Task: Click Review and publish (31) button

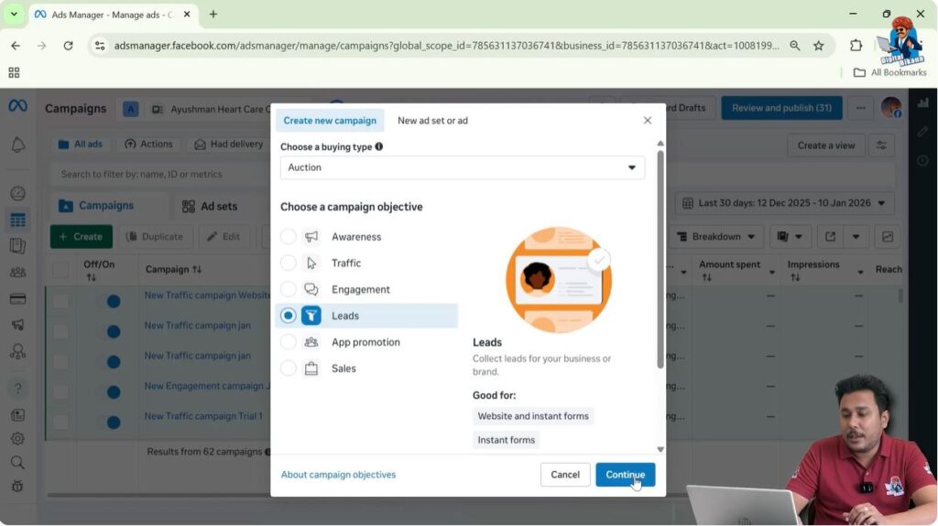Action: [781, 108]
